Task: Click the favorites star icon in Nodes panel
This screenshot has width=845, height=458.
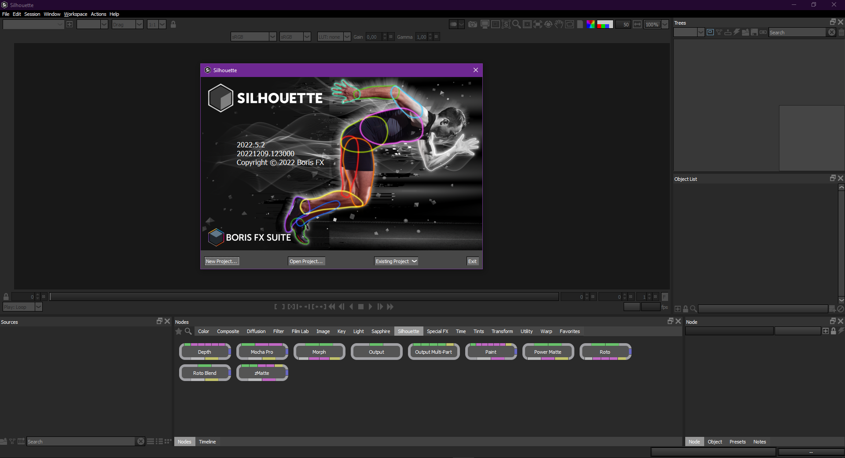Action: pyautogui.click(x=179, y=331)
